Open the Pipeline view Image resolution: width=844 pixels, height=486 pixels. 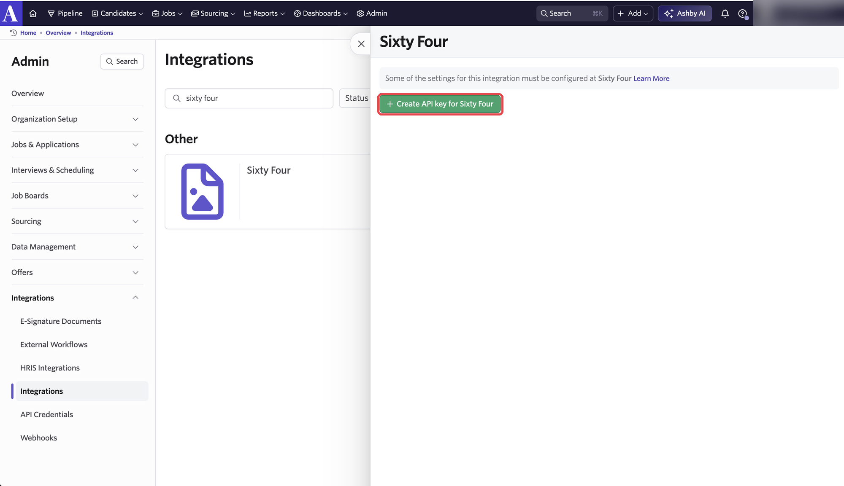tap(65, 13)
